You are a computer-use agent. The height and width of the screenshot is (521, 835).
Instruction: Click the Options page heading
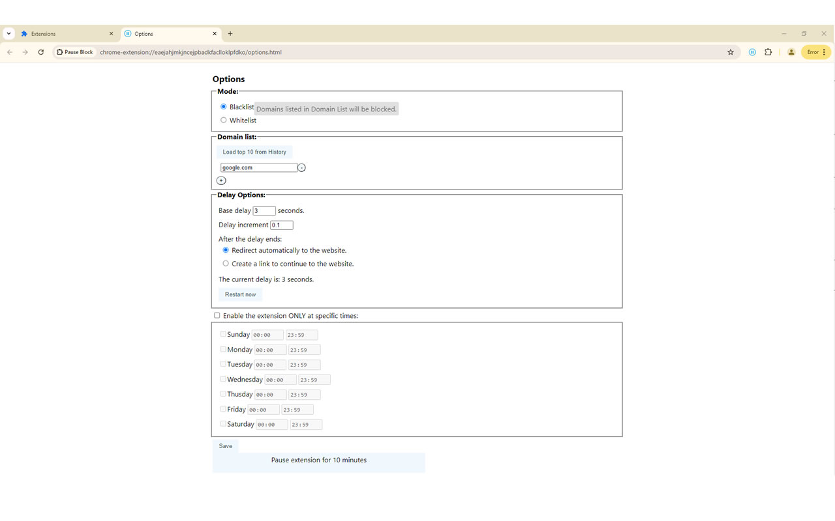coord(228,79)
